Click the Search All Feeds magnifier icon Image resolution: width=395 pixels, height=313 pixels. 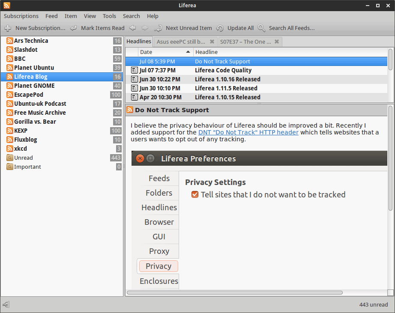(261, 28)
